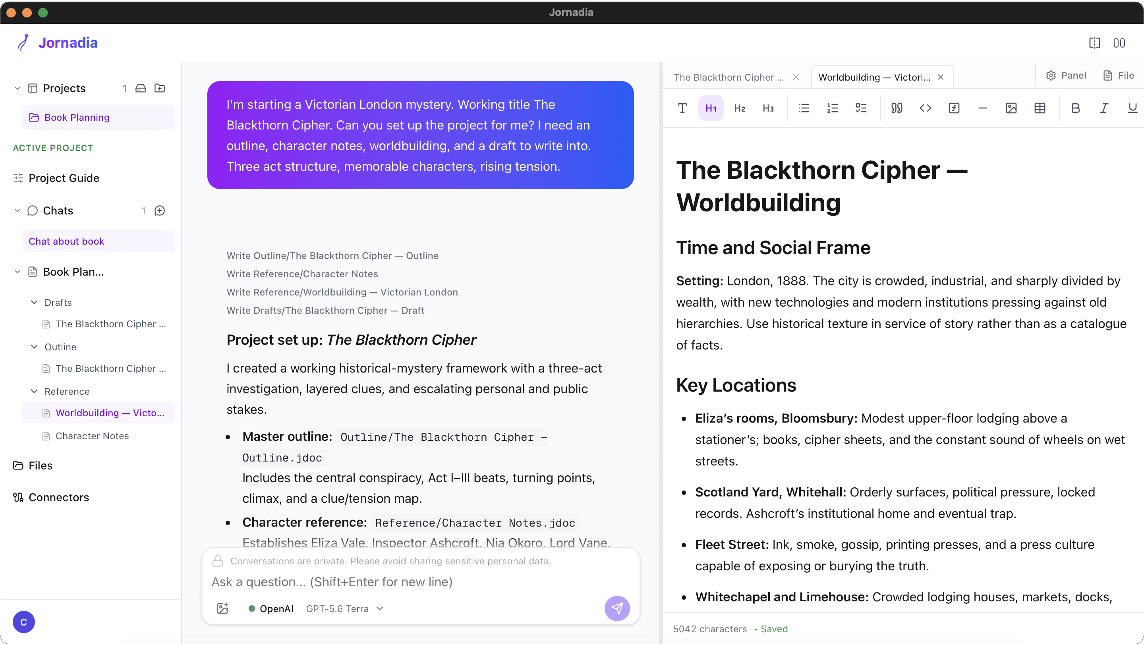Collapse the Drafts folder
The height and width of the screenshot is (645, 1144).
34,302
